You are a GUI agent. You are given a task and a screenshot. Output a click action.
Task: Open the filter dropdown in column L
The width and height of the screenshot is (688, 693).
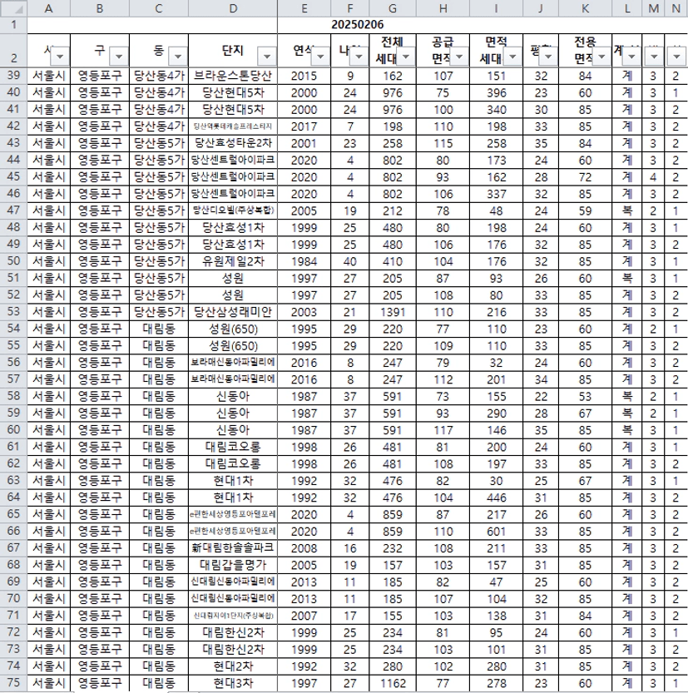[x=631, y=56]
